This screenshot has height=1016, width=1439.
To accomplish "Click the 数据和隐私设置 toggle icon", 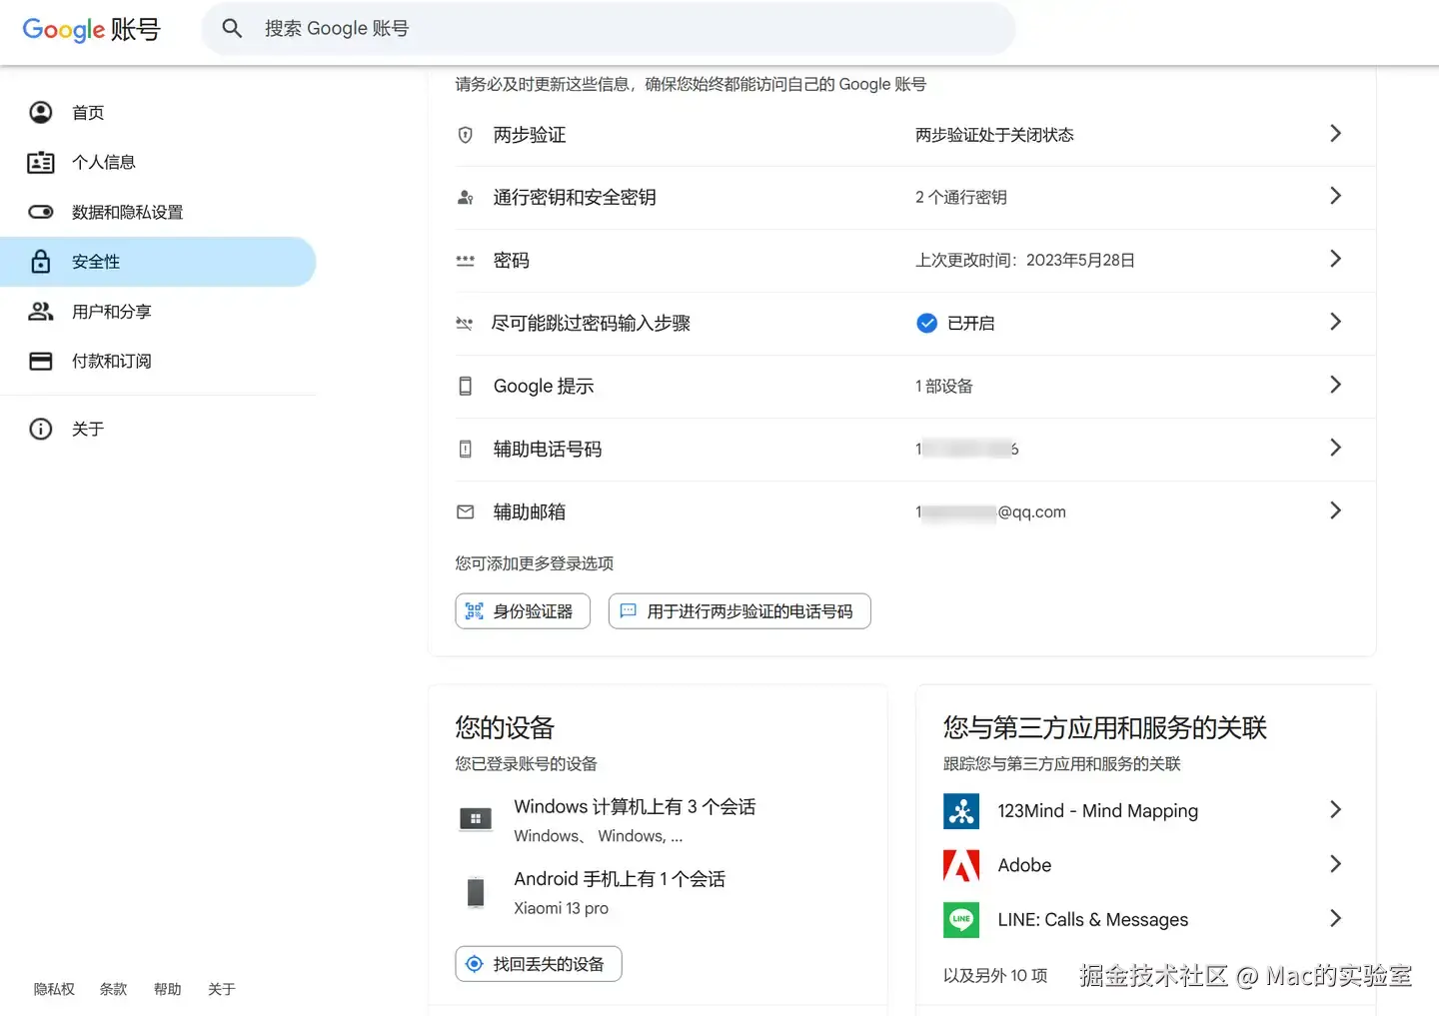I will pyautogui.click(x=41, y=212).
